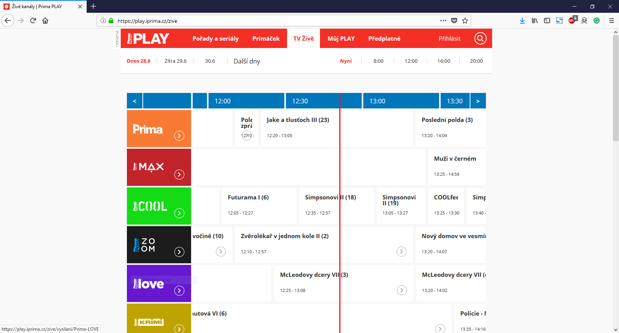Open new browser tab with plus icon
The height and width of the screenshot is (333, 619).
pyautogui.click(x=93, y=6)
